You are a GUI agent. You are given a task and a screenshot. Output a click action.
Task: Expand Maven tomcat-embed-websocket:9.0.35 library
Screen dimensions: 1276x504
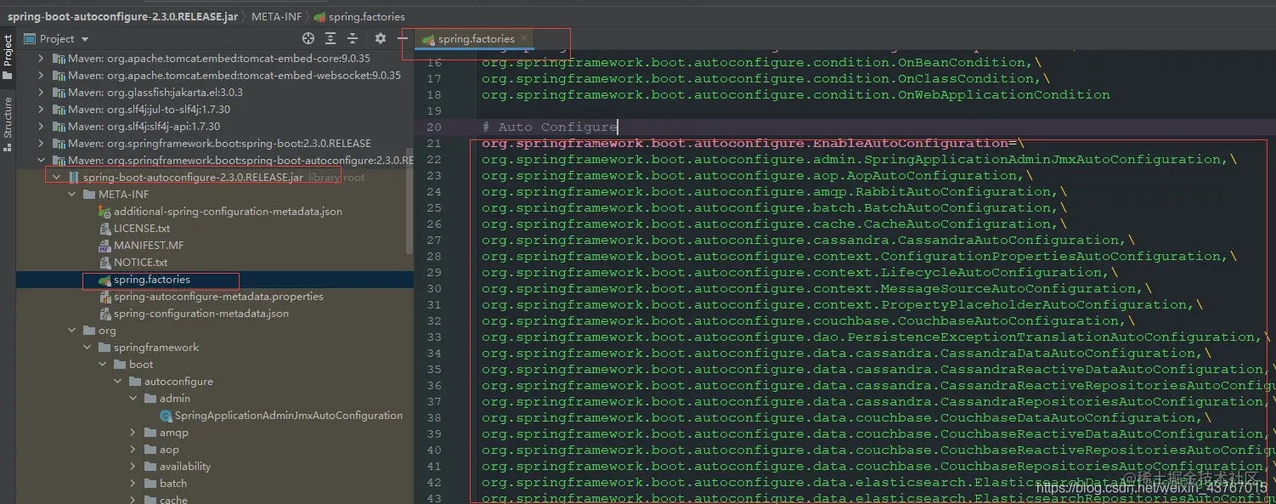[x=41, y=76]
